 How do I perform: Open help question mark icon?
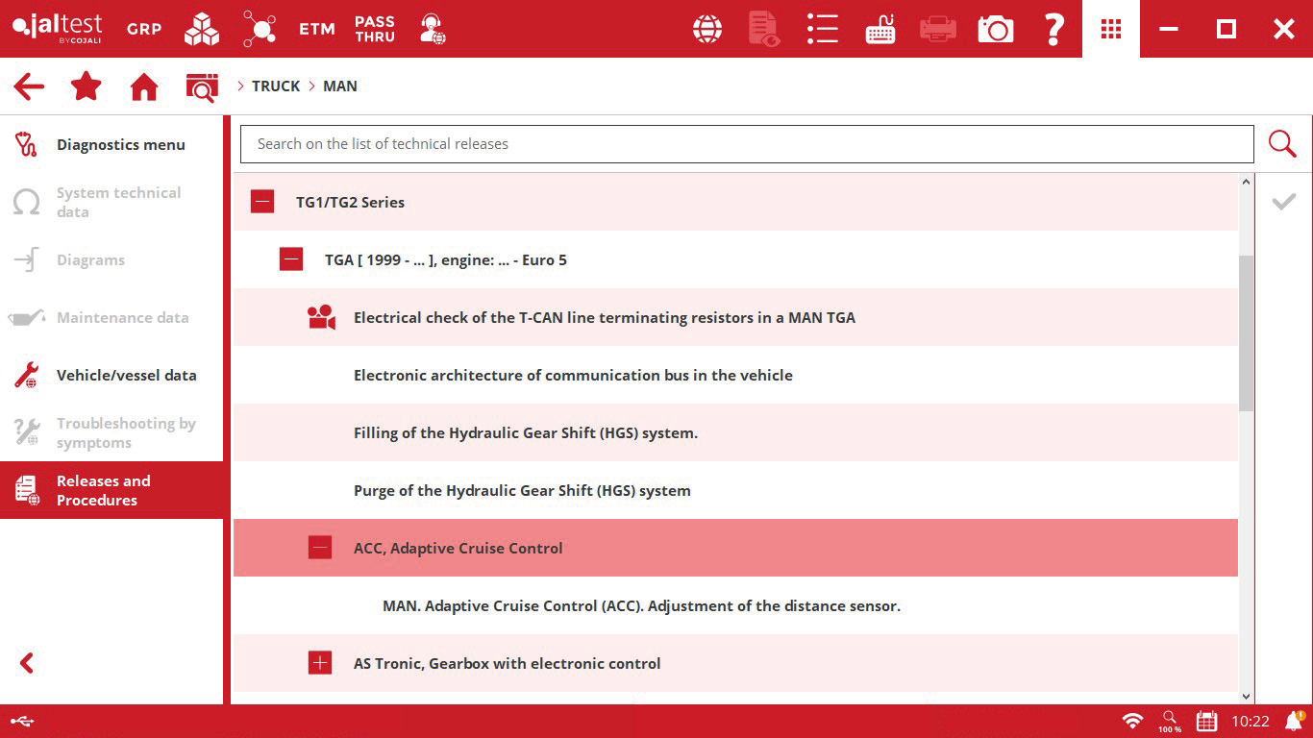1053,29
